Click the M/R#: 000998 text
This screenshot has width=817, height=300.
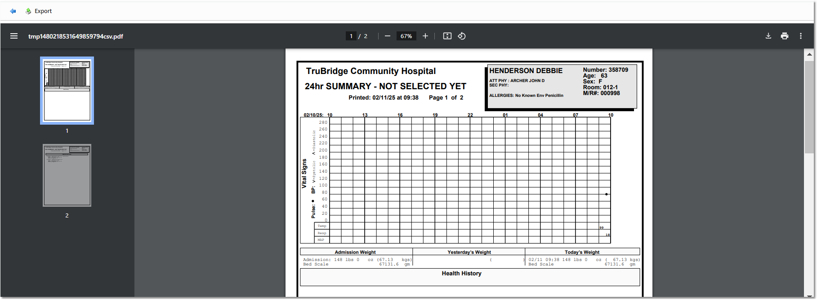pos(601,93)
